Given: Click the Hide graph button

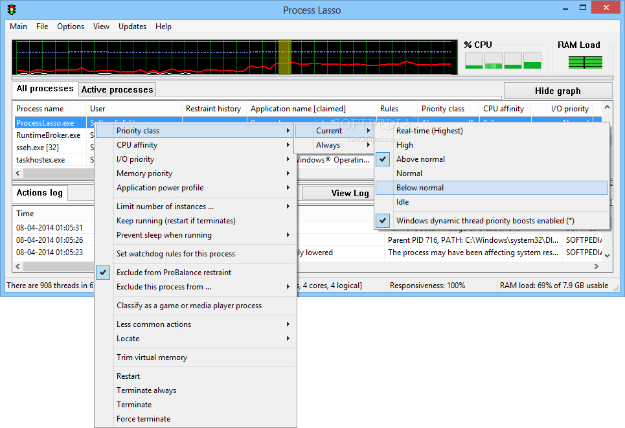Looking at the screenshot, I should click(558, 91).
